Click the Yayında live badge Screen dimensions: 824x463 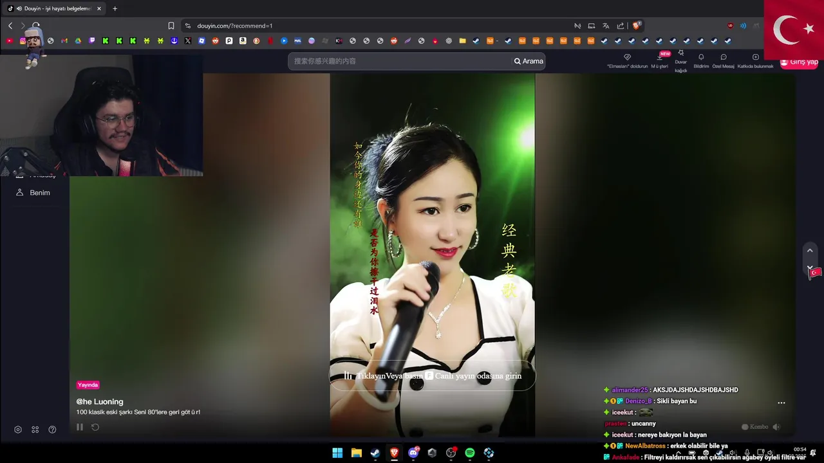88,385
